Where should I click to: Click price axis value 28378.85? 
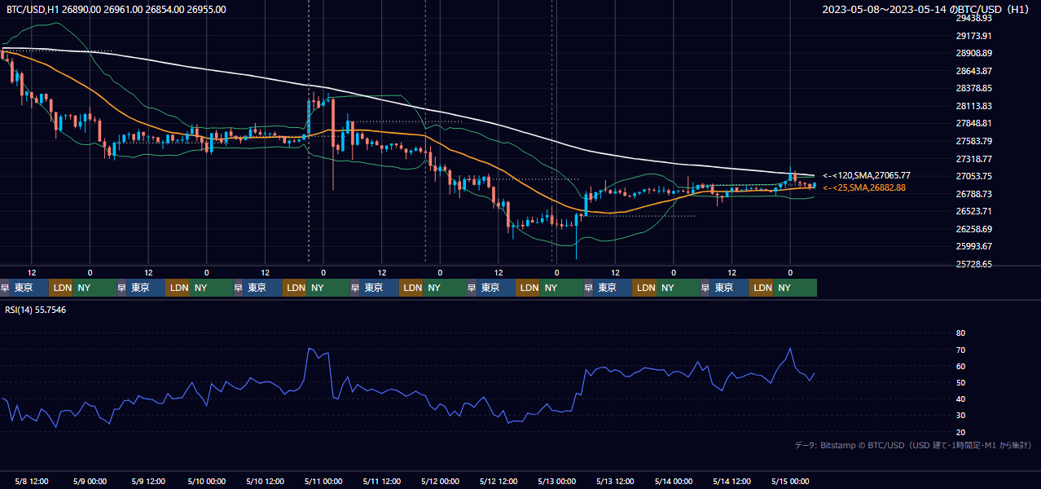pyautogui.click(x=973, y=88)
